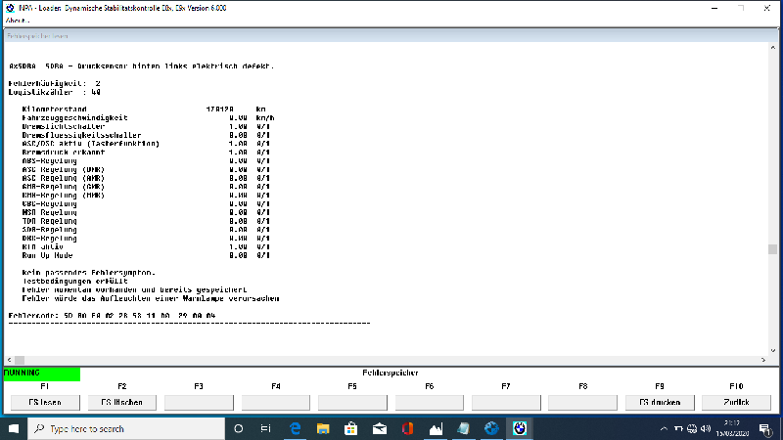Open the notification action center
The width and height of the screenshot is (783, 440).
(x=766, y=428)
